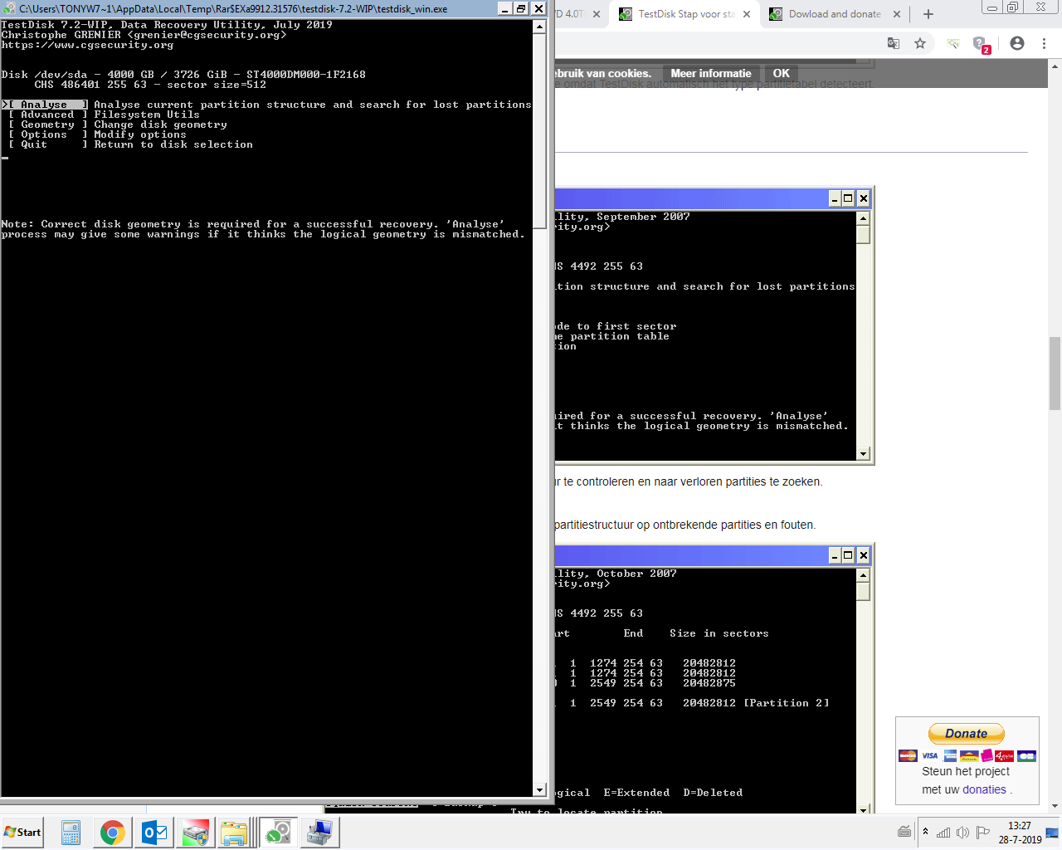Open the volume speaker tray icon

point(962,833)
